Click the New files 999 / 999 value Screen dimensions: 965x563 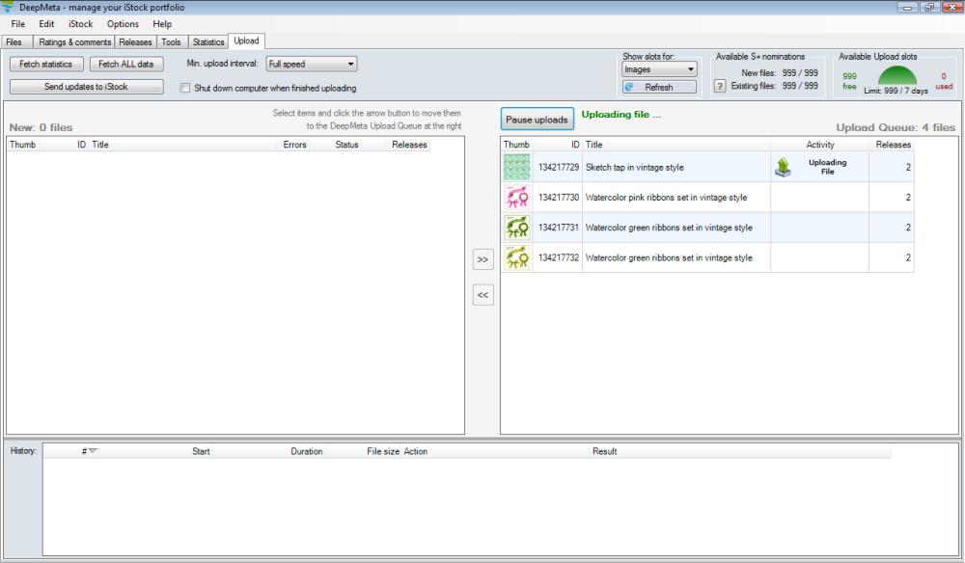point(800,72)
